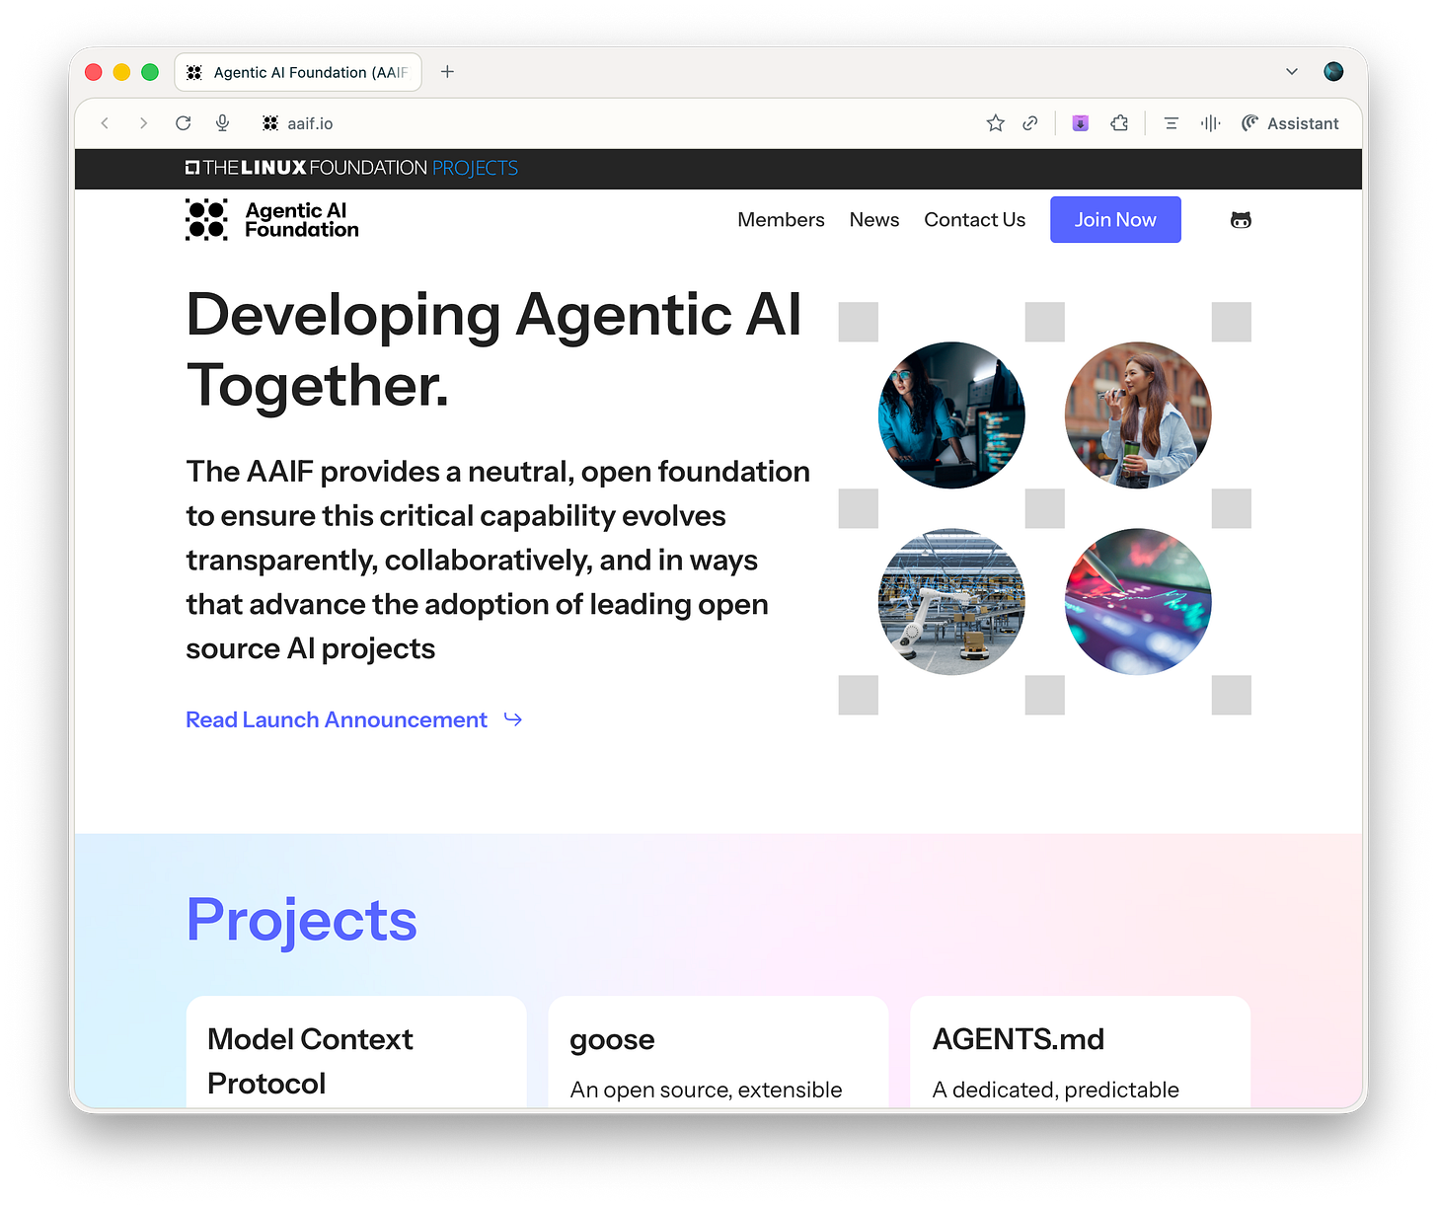
Task: Select the Agentic AI Foundation browser tab
Action: 298,72
